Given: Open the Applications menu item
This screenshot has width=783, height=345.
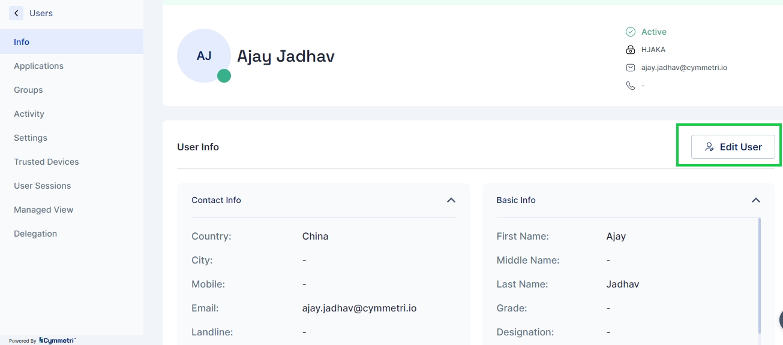Looking at the screenshot, I should pos(38,66).
